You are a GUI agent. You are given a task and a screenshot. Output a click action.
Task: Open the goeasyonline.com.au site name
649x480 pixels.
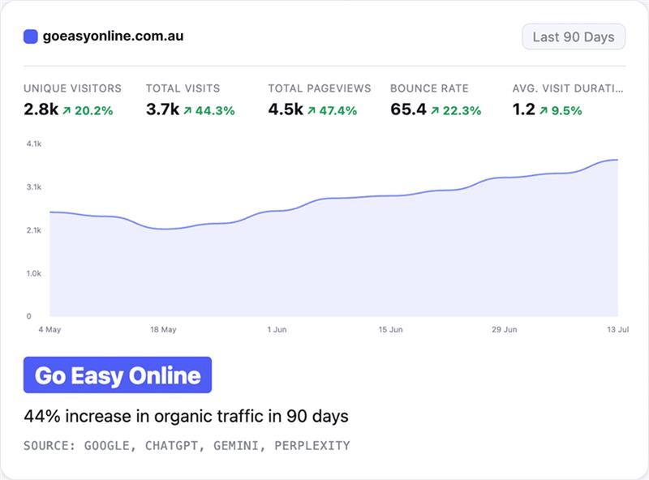pyautogui.click(x=113, y=36)
